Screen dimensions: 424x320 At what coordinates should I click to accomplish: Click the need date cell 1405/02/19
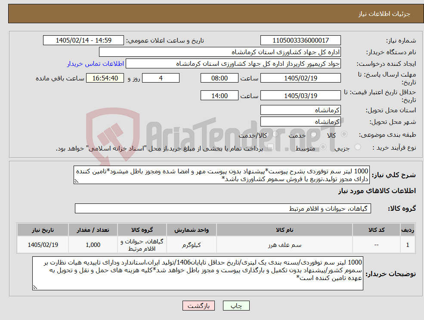43,245
